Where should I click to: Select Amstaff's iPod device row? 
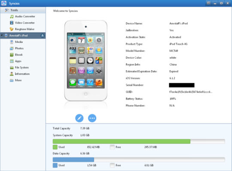click(23, 36)
